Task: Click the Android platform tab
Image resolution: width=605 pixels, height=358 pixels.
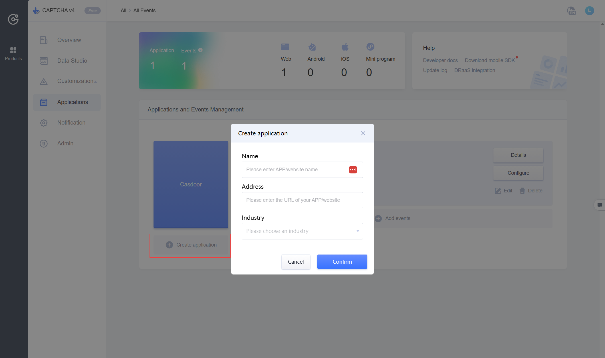Action: pyautogui.click(x=315, y=59)
